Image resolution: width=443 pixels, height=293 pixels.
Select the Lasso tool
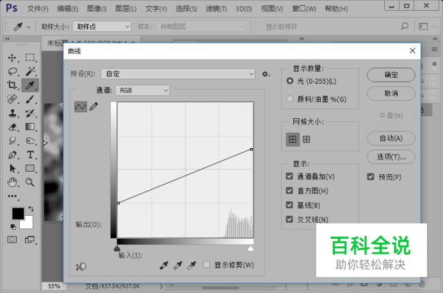12,71
